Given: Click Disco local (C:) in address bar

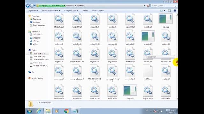Looking at the screenshot, I should tap(57, 6).
